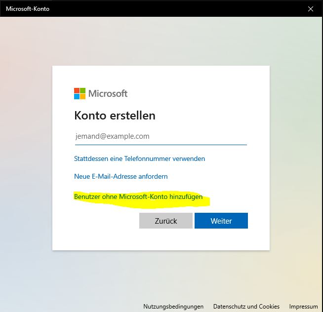Close the Microsoft-Konto window
323x312 pixels.
[311, 9]
